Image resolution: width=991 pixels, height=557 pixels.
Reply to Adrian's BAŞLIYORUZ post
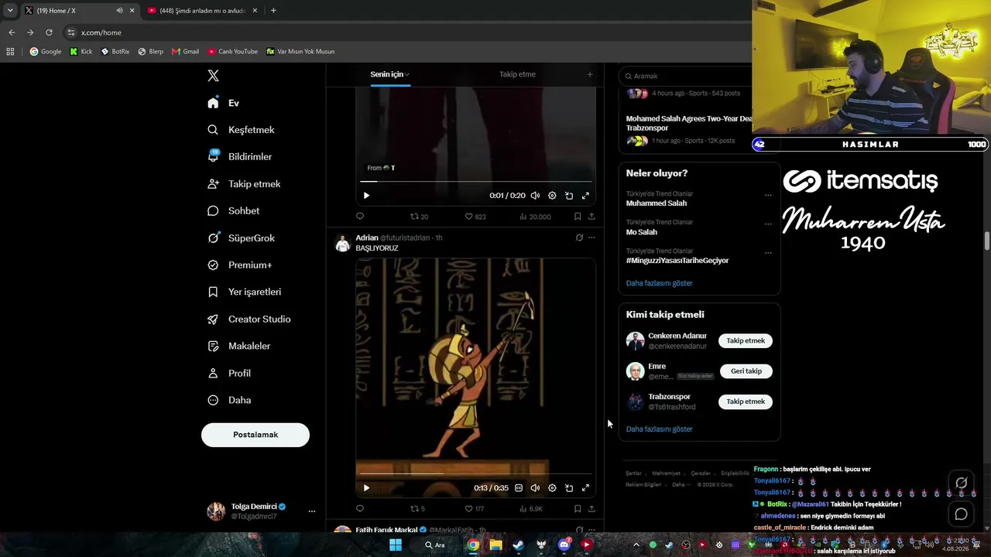[360, 508]
